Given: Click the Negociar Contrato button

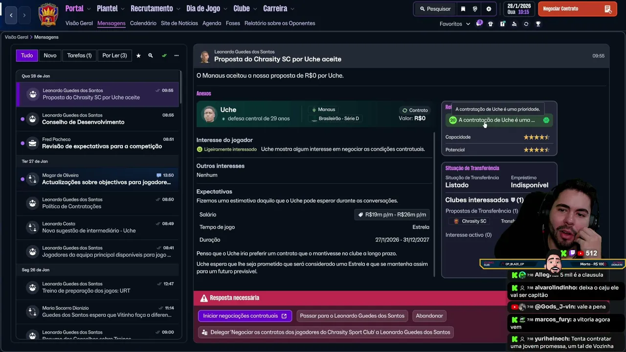Looking at the screenshot, I should click(x=577, y=9).
